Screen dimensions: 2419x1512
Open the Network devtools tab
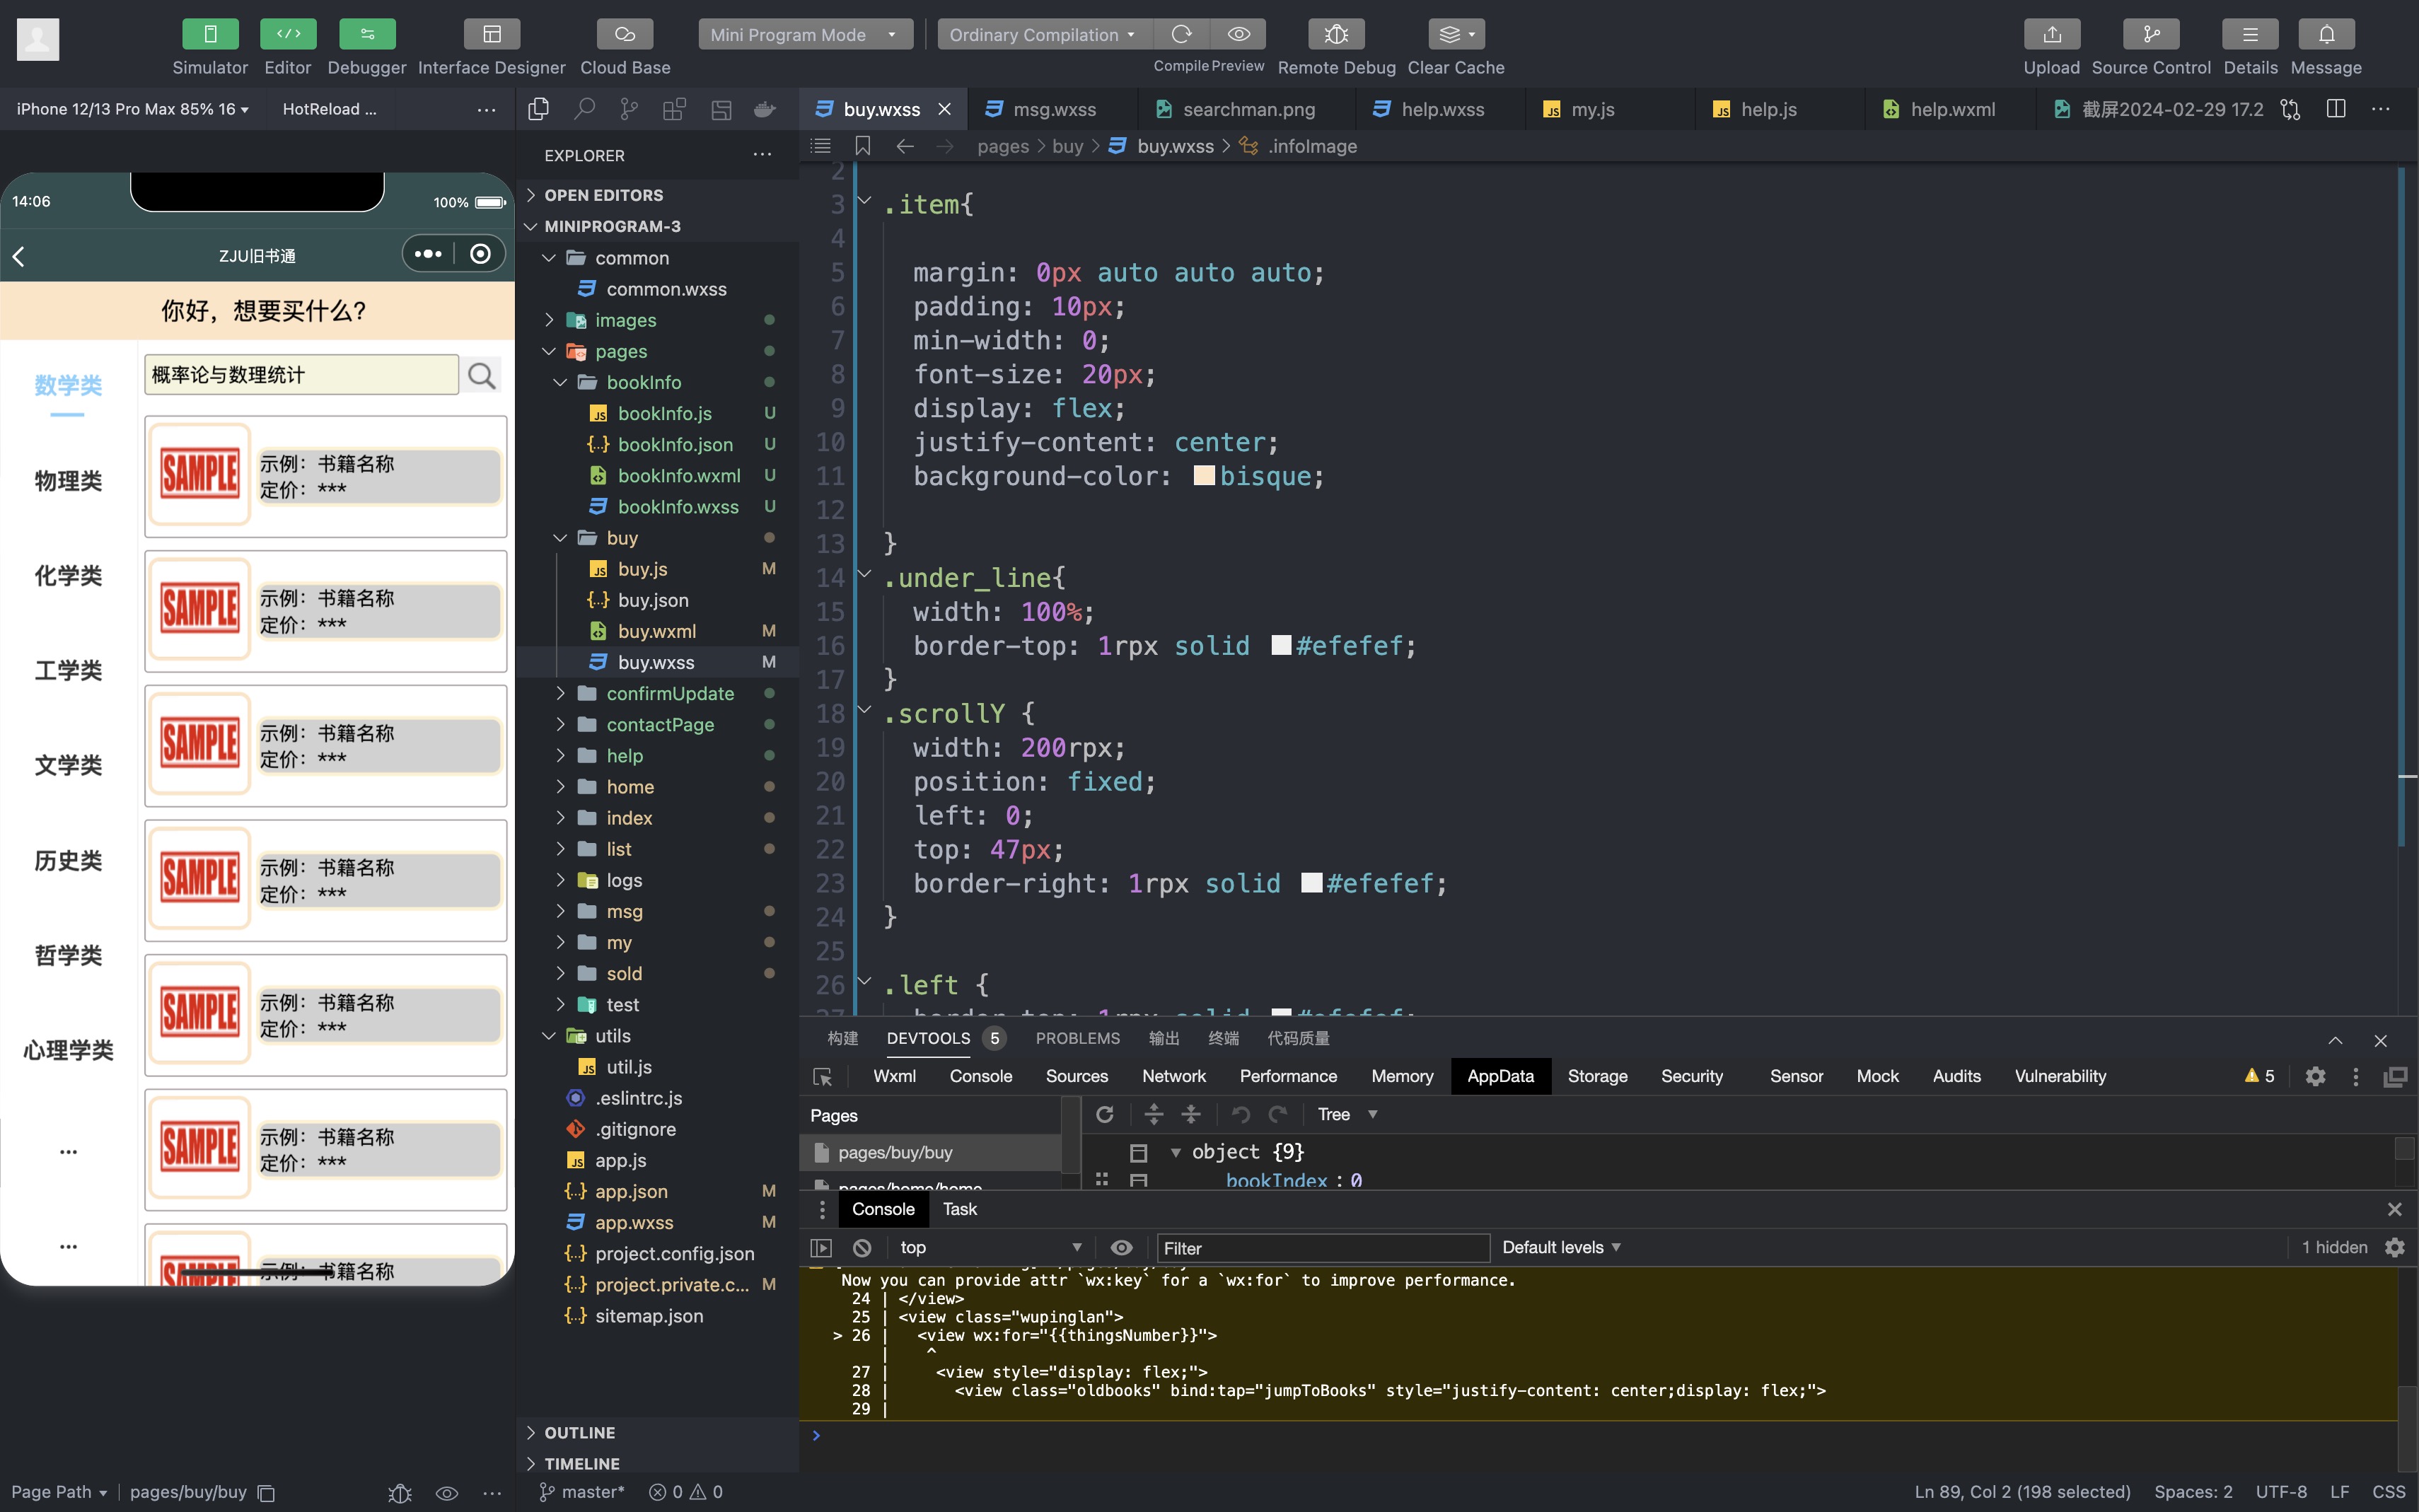pyautogui.click(x=1173, y=1076)
